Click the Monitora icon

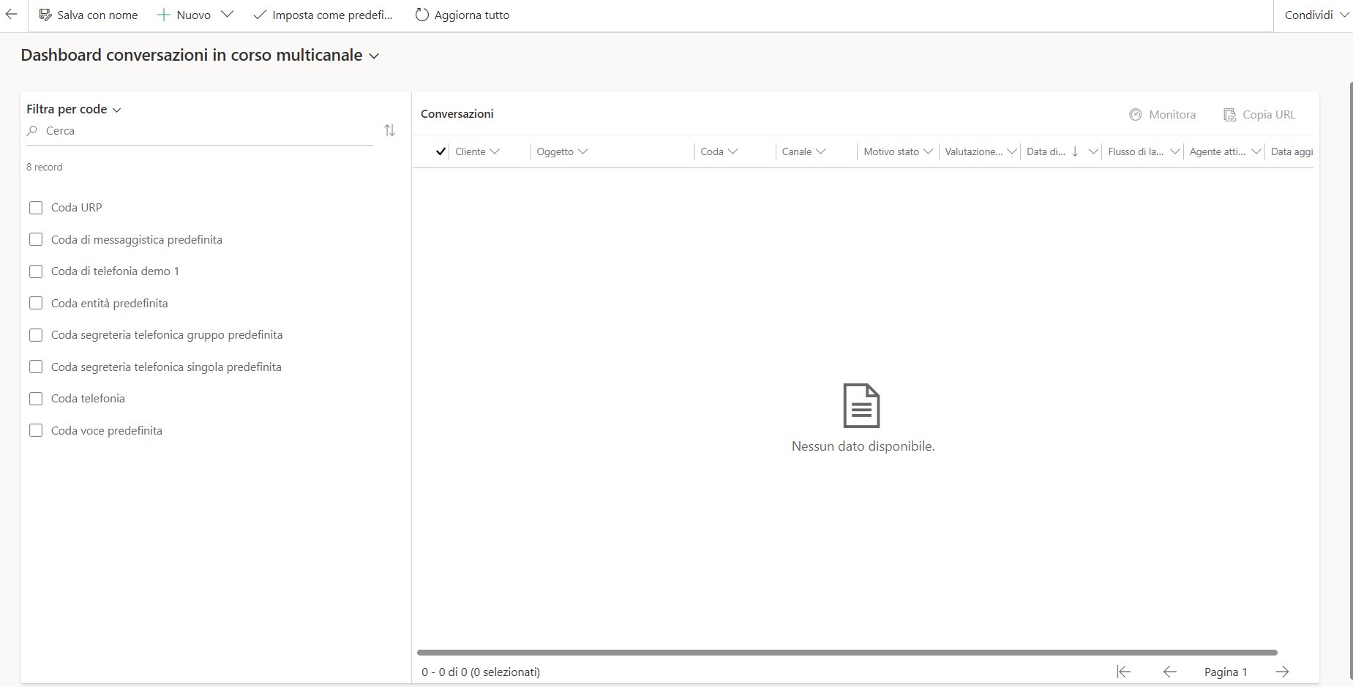tap(1136, 114)
